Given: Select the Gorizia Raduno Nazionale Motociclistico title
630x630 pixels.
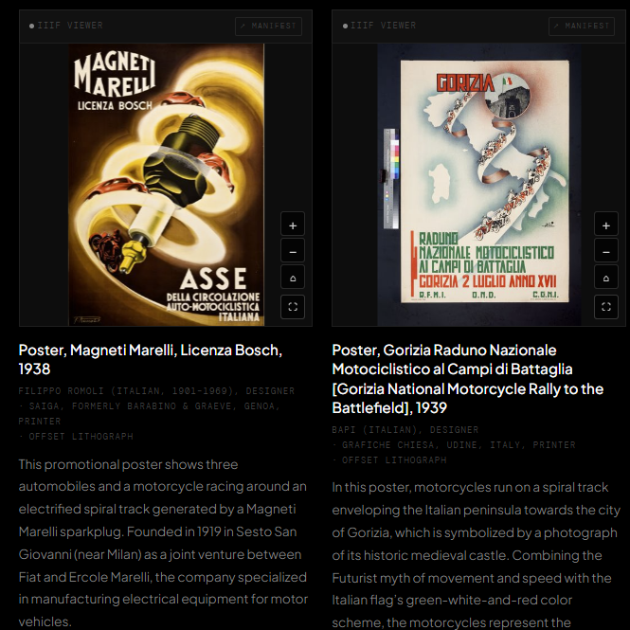Looking at the screenshot, I should [x=467, y=378].
